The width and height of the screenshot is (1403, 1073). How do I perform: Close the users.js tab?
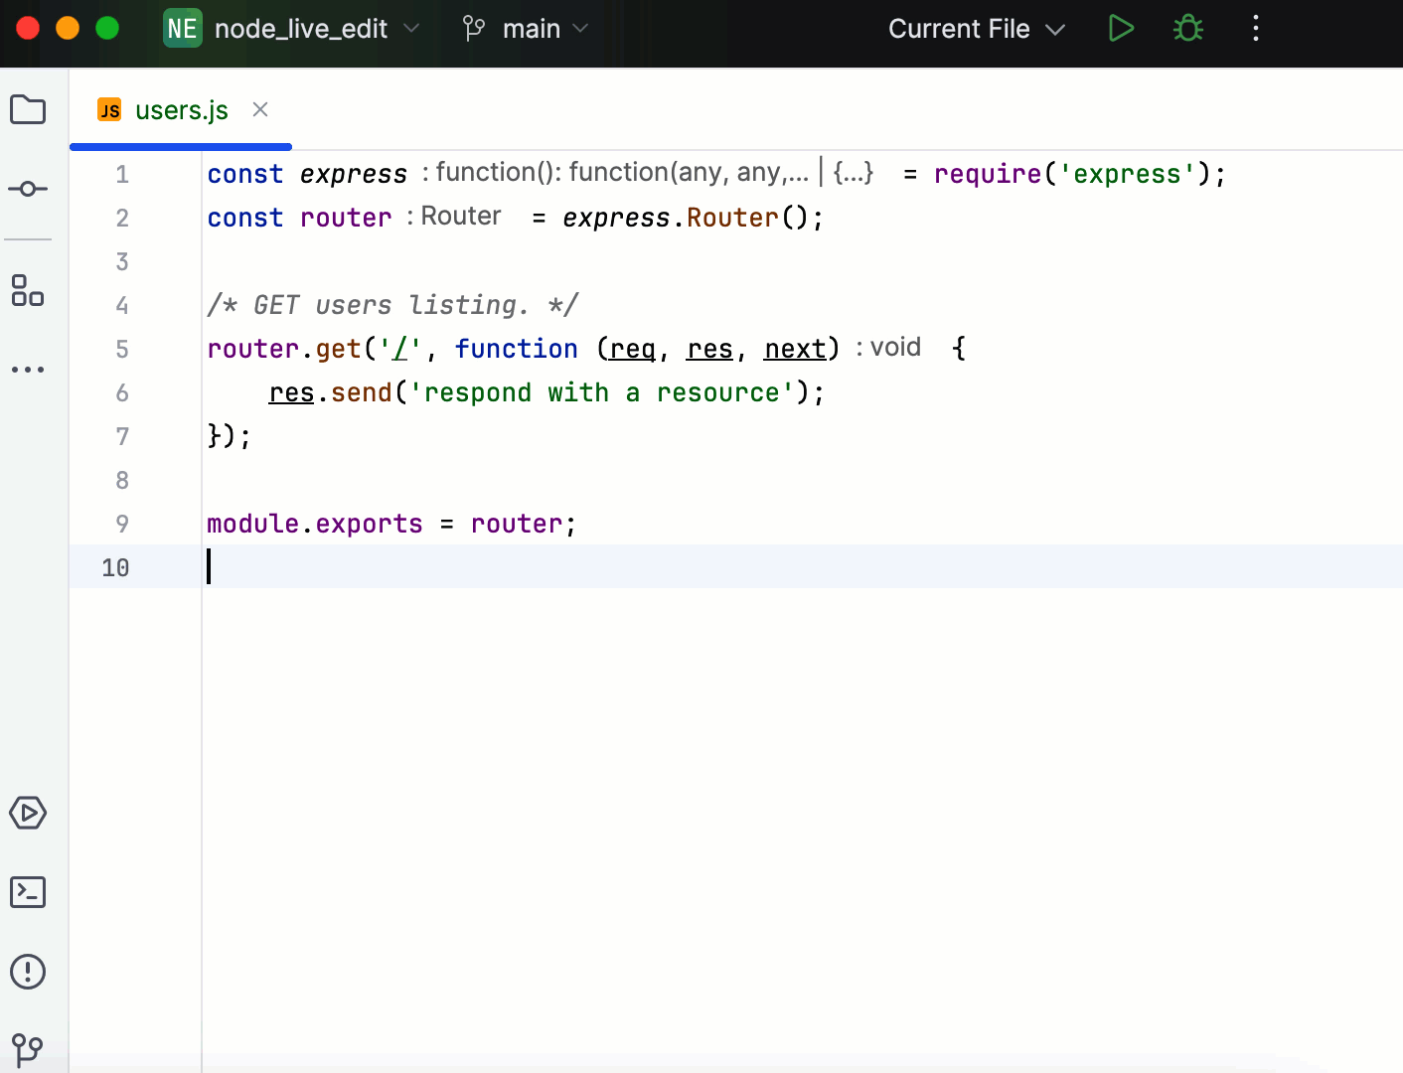click(x=259, y=109)
